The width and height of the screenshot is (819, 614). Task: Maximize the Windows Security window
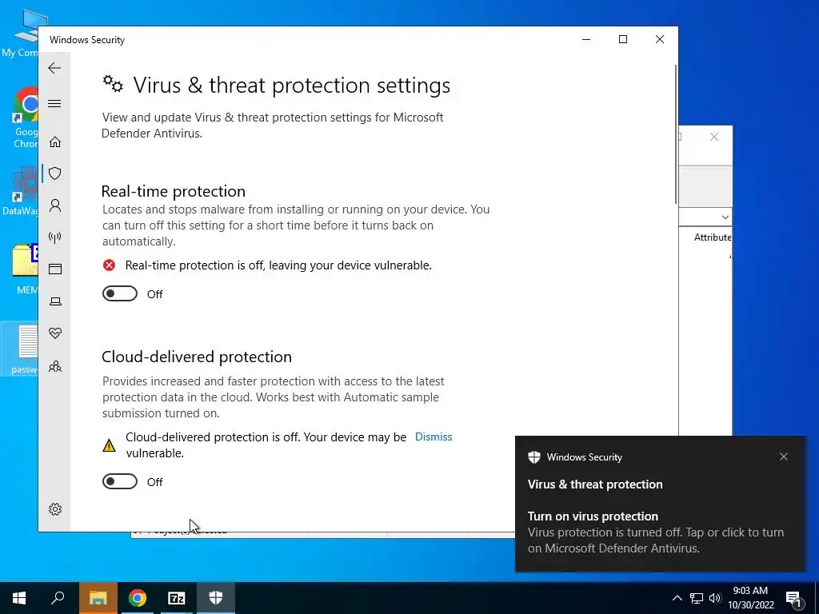(622, 40)
